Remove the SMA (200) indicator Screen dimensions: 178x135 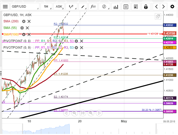pos(29,21)
